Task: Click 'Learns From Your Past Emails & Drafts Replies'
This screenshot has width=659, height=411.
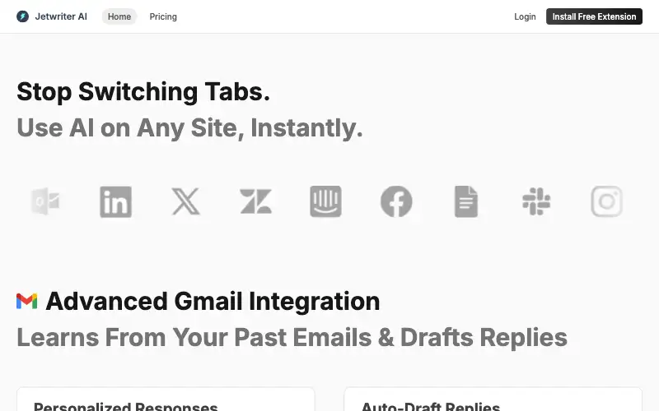Action: (292, 337)
